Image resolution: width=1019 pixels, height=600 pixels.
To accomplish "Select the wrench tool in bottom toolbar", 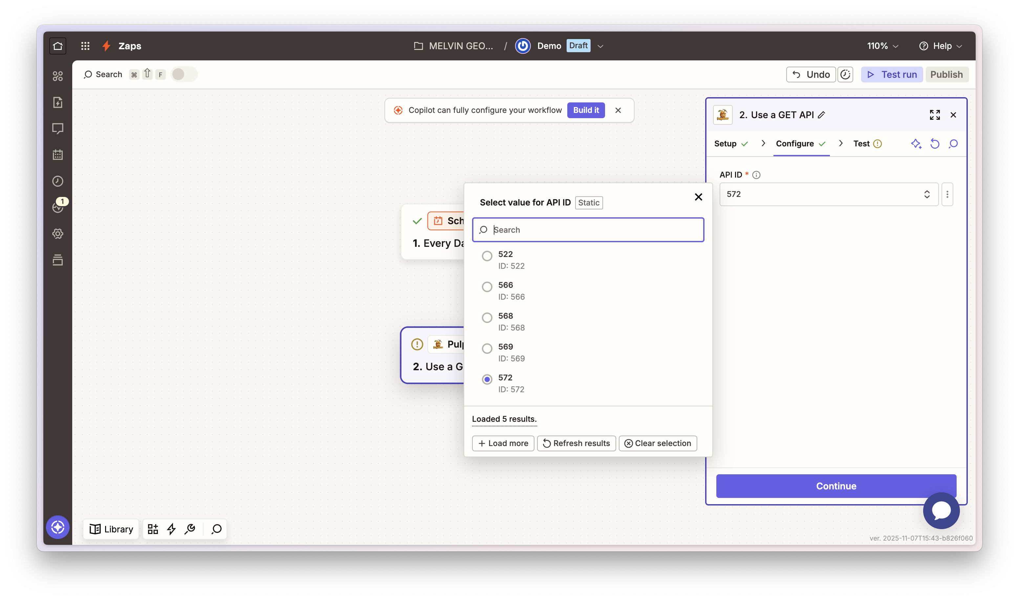I will pos(190,529).
